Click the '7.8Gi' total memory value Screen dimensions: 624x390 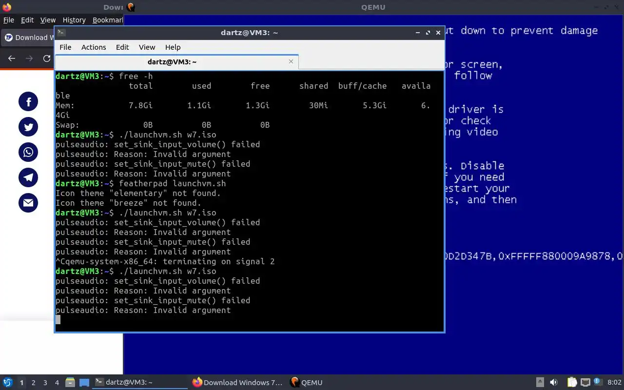(x=141, y=105)
